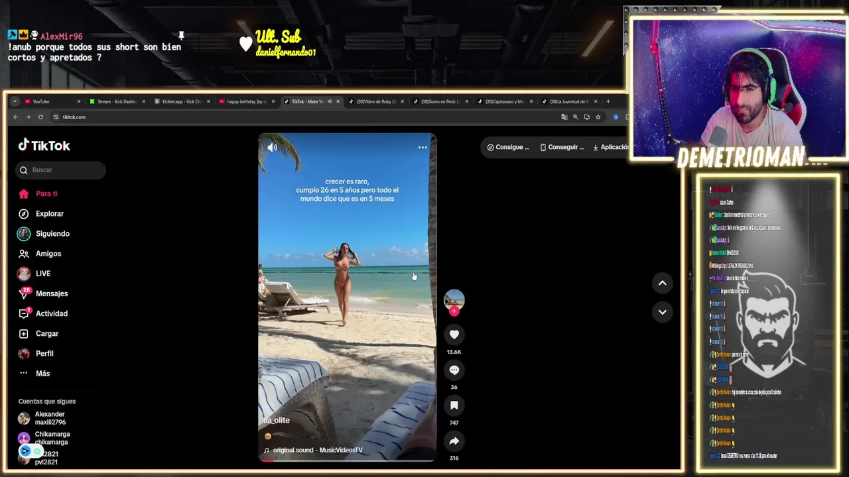Click the AlexMir96 chat username

coord(61,36)
